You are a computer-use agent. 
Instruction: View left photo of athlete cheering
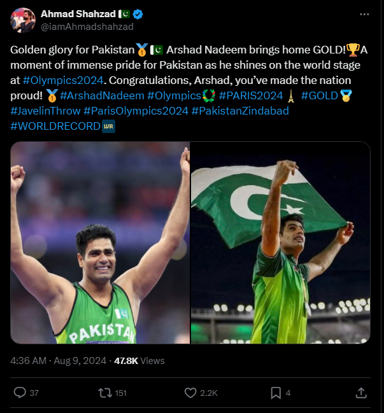coord(101,242)
